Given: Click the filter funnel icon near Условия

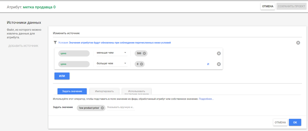Looking at the screenshot, I should (55, 43).
